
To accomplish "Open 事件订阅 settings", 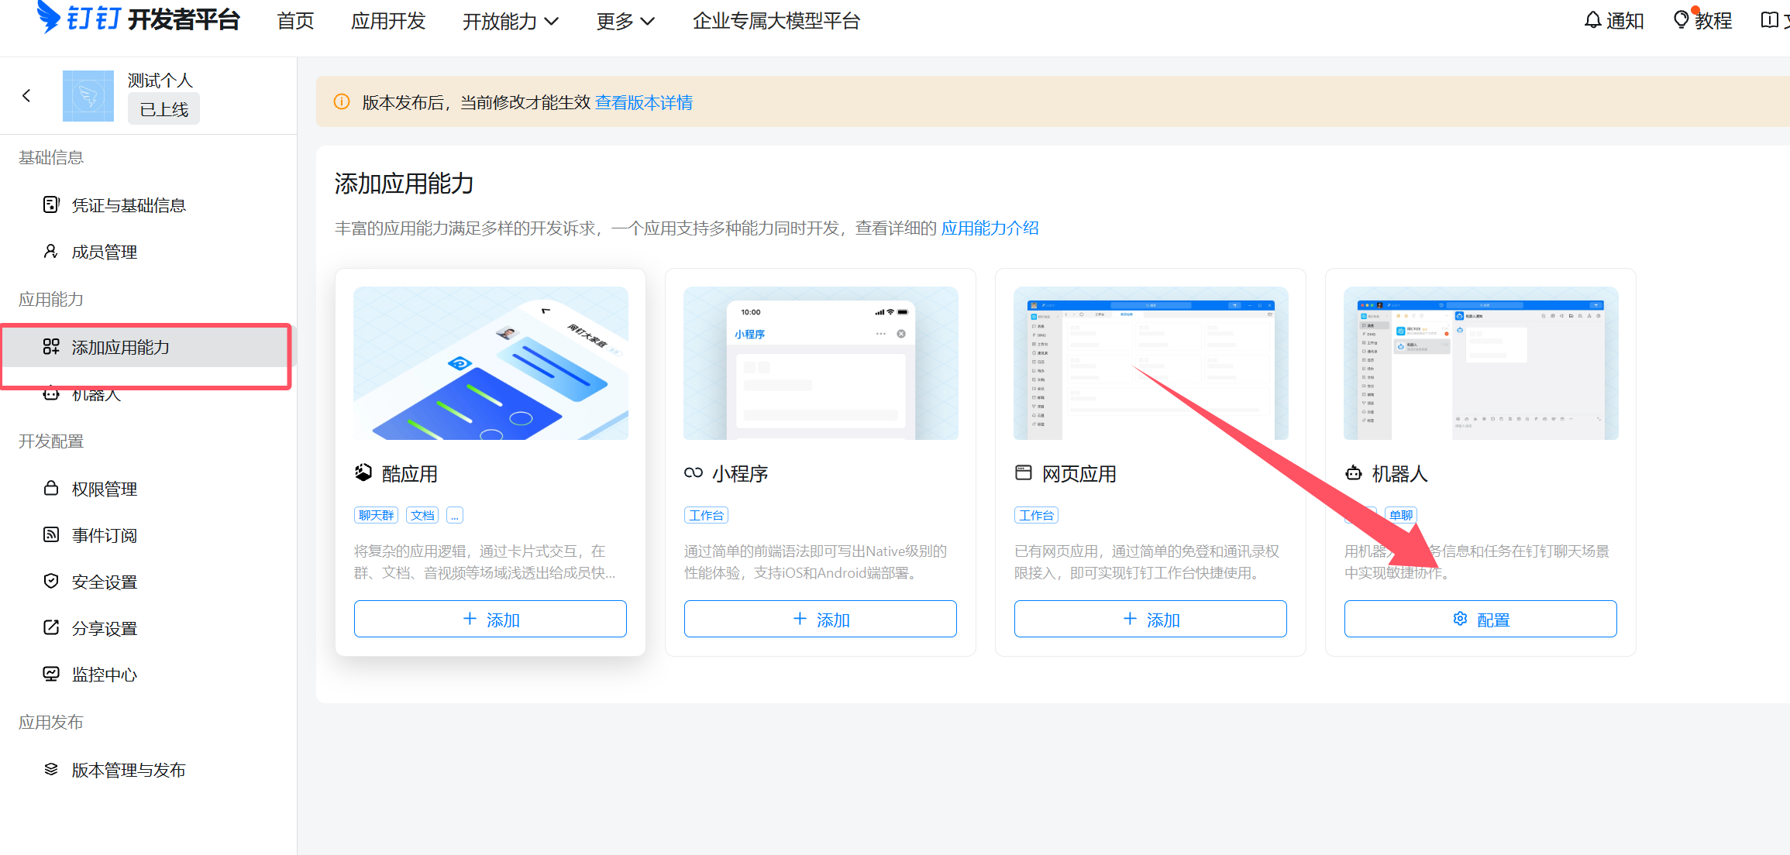I will point(103,534).
